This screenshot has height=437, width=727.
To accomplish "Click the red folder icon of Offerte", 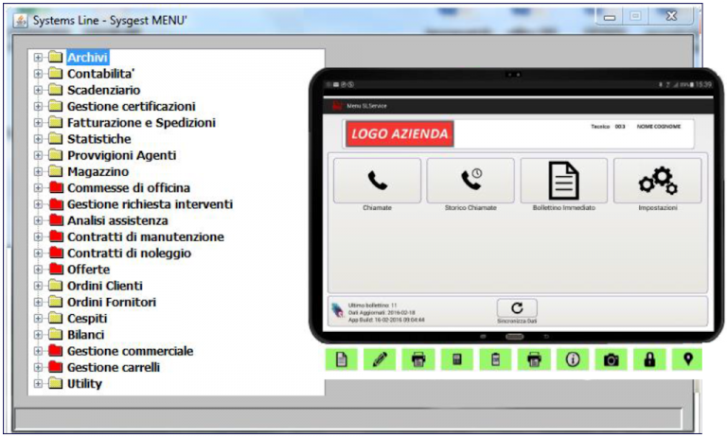I will (56, 269).
